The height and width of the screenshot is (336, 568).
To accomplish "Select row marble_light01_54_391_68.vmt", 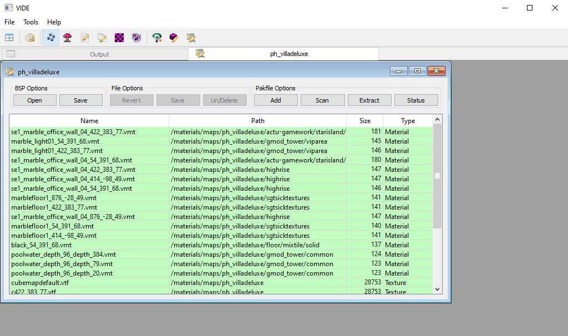I will 221,141.
